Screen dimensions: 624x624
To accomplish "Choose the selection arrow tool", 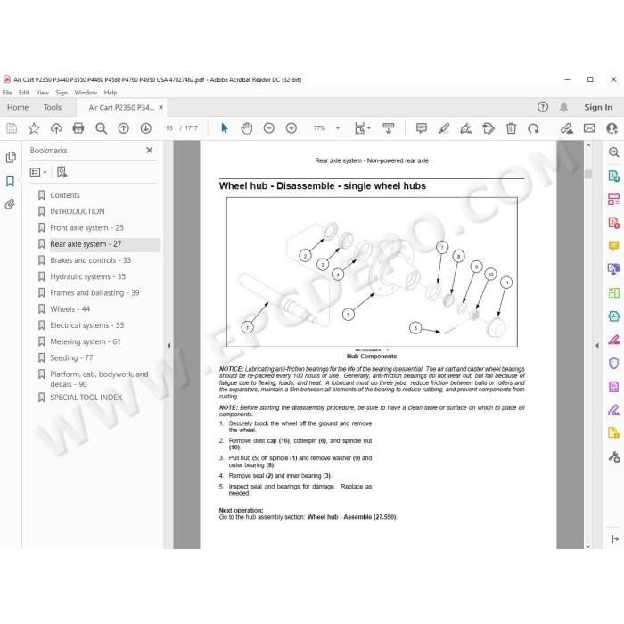I will coord(225,128).
